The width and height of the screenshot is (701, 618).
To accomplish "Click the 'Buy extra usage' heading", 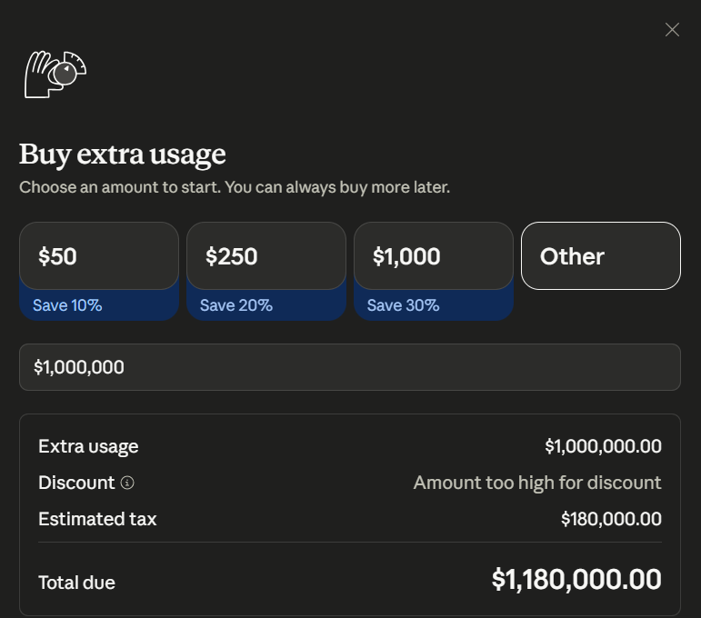I will pos(123,154).
